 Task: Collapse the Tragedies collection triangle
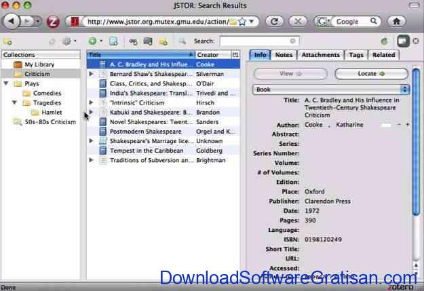pos(15,102)
